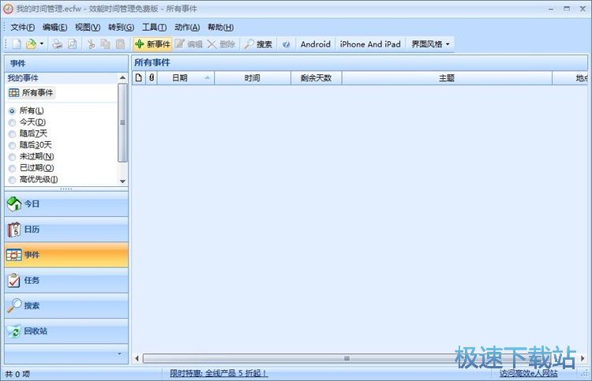Sort by the 主题 column header

447,78
